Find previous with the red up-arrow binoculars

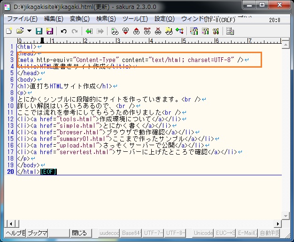point(136,31)
